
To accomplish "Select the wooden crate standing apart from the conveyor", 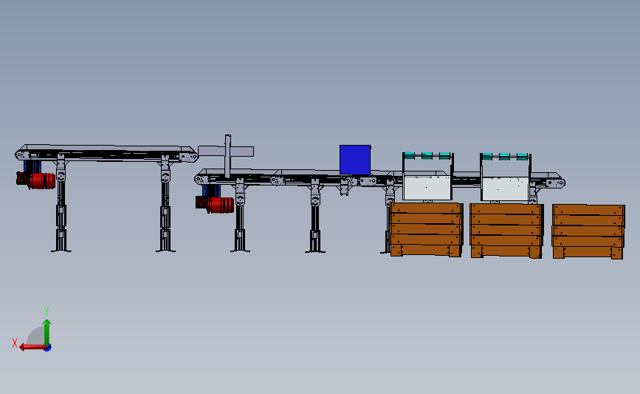I will click(x=588, y=231).
